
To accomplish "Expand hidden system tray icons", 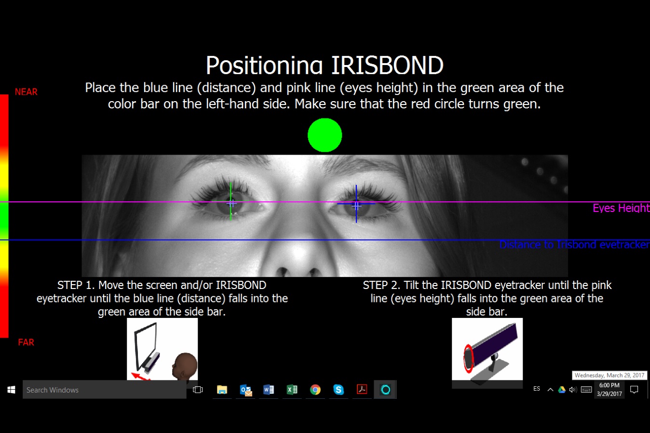I will click(550, 389).
